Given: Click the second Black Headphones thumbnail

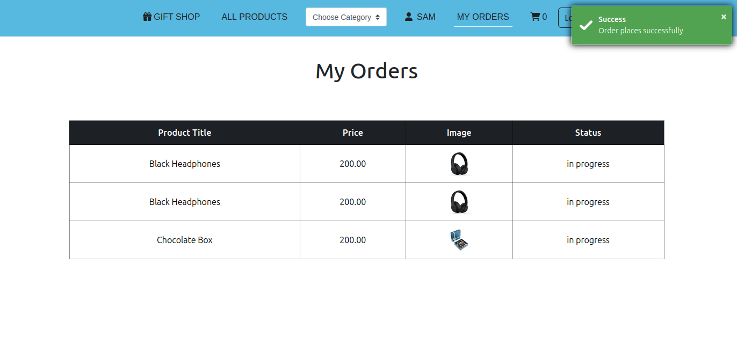Looking at the screenshot, I should click(x=459, y=202).
